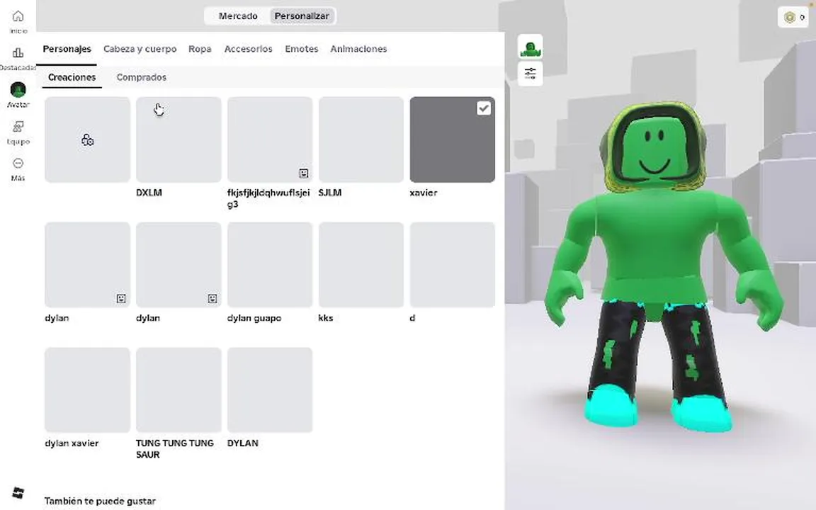Switch to the Mercado tab
This screenshot has width=816, height=510.
pyautogui.click(x=238, y=16)
